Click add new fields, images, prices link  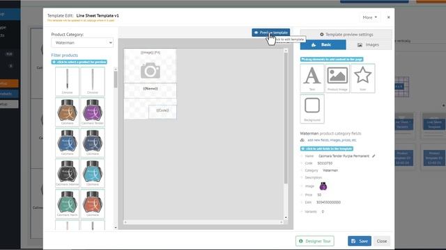pyautogui.click(x=332, y=140)
